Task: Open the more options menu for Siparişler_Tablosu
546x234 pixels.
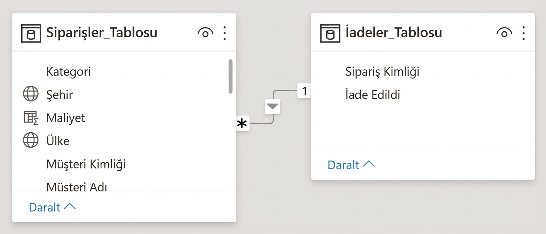Action: (x=225, y=32)
